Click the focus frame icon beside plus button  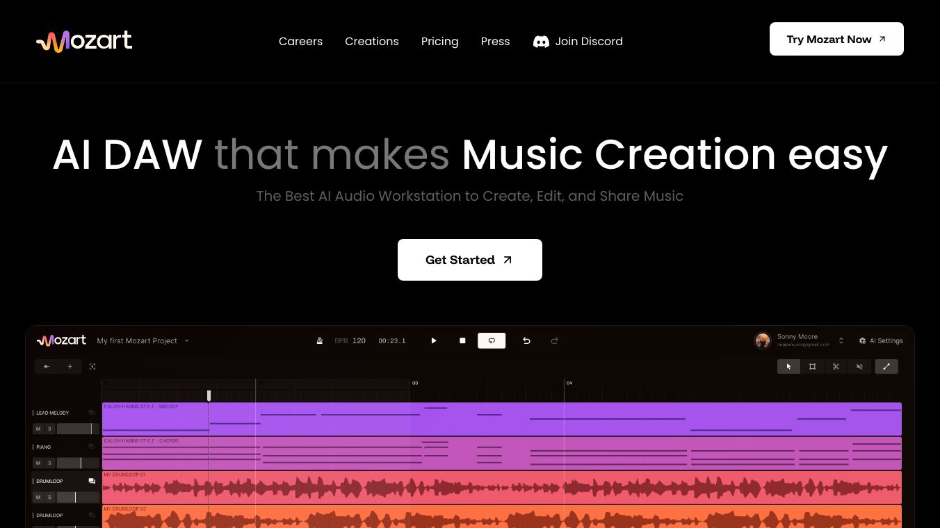point(92,366)
